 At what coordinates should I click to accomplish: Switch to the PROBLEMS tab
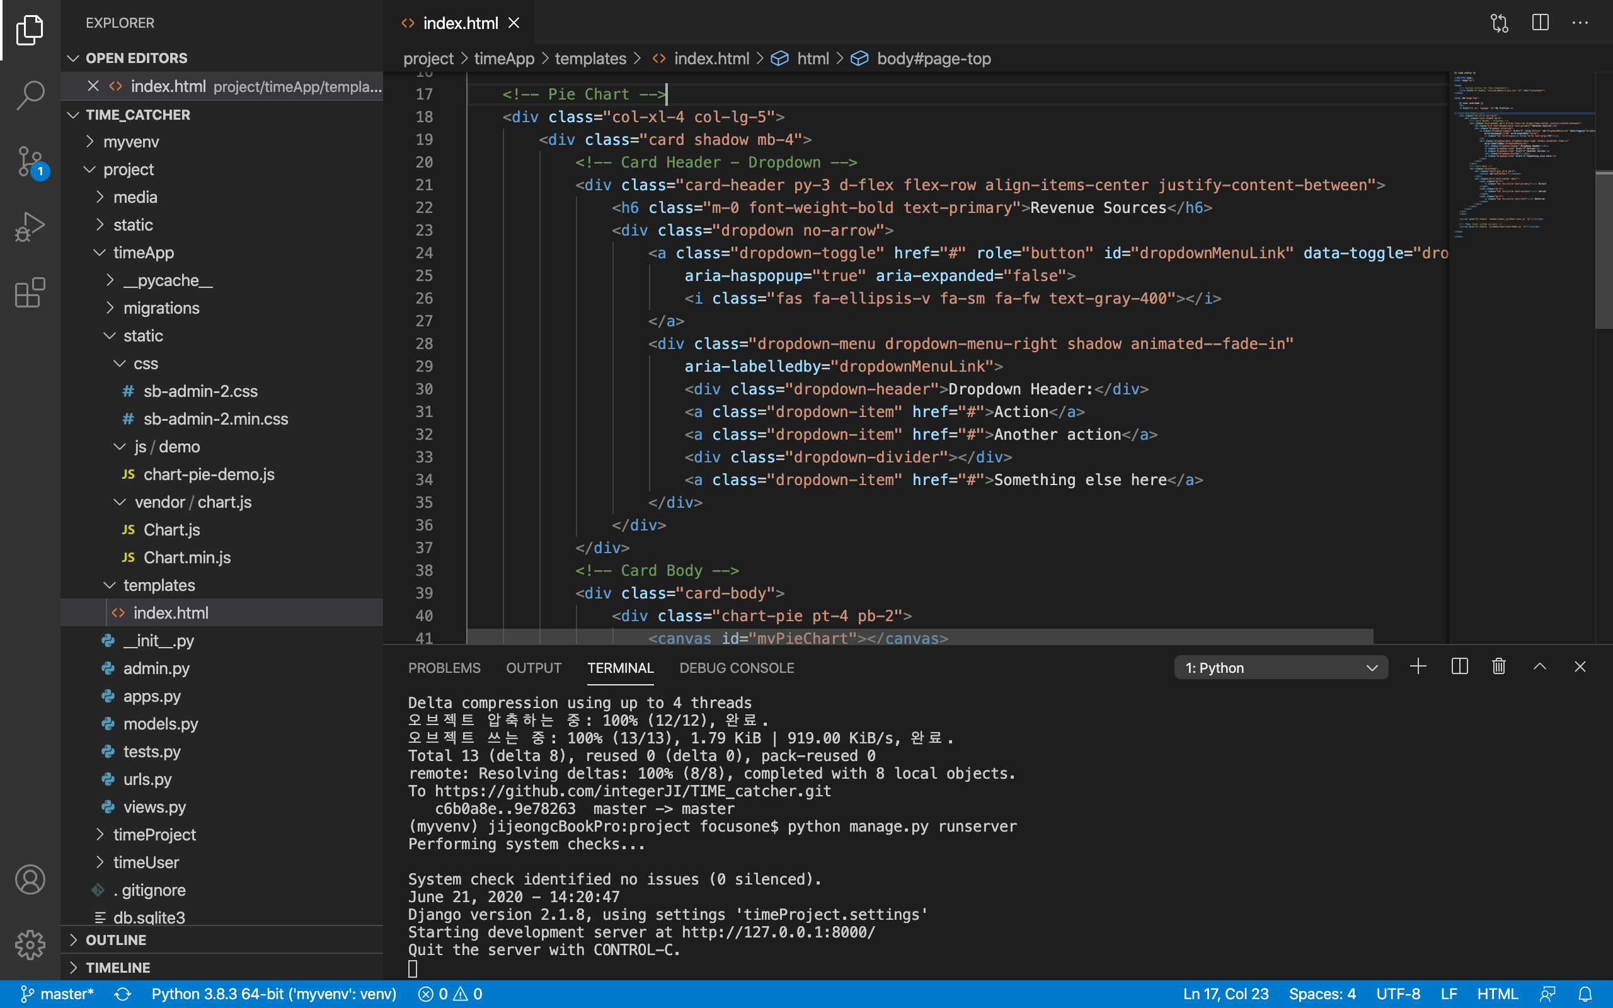(x=444, y=668)
